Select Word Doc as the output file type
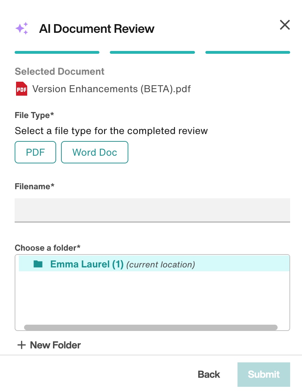 pyautogui.click(x=95, y=152)
